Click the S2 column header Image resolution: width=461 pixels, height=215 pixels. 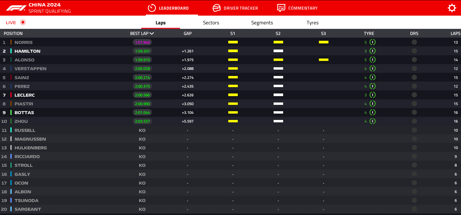278,33
